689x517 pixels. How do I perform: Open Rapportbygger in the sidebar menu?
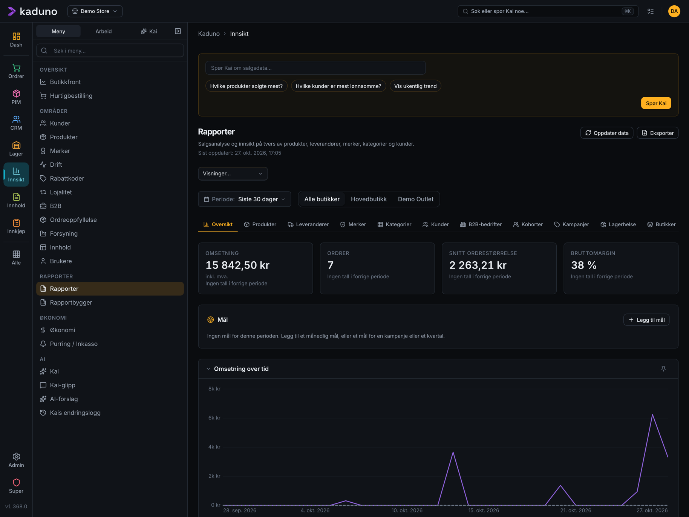[110, 302]
